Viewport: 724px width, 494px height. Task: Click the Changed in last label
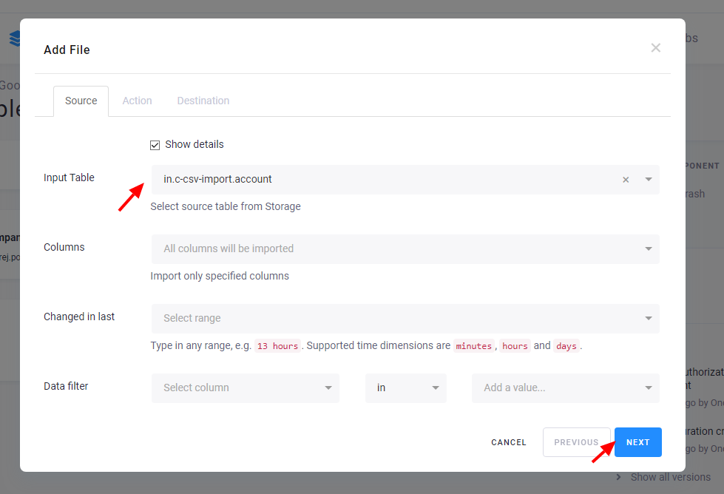coord(79,317)
